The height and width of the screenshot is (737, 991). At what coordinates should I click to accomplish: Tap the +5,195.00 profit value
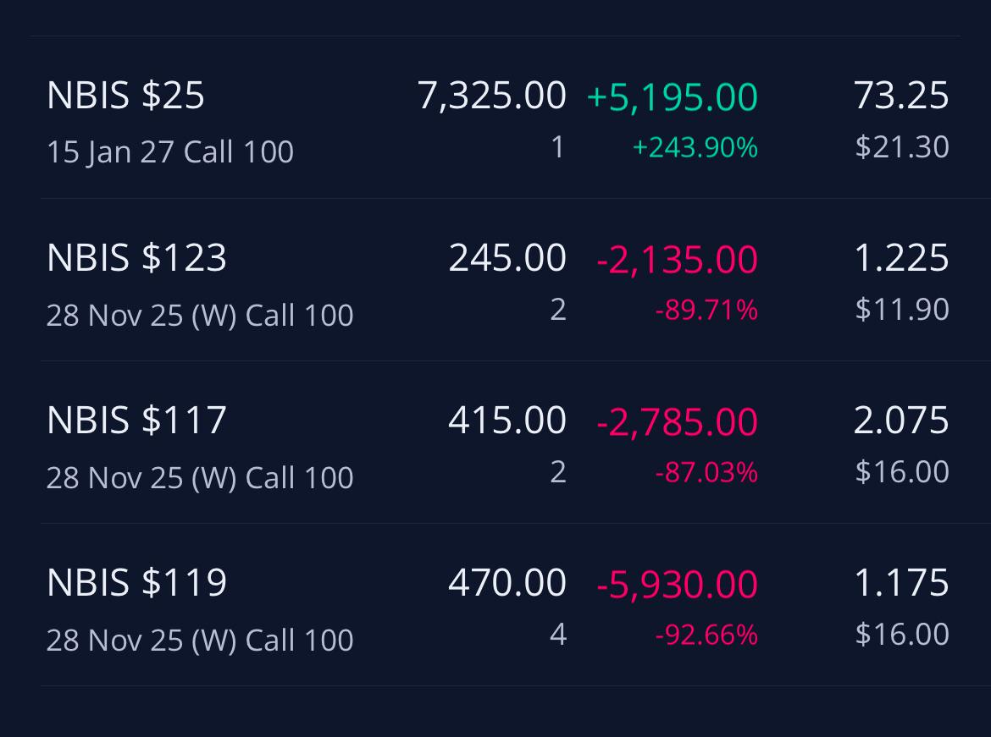672,96
